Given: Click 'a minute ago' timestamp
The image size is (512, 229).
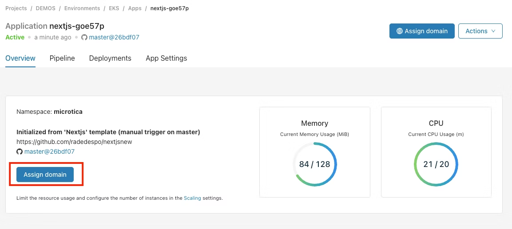Looking at the screenshot, I should [52, 38].
